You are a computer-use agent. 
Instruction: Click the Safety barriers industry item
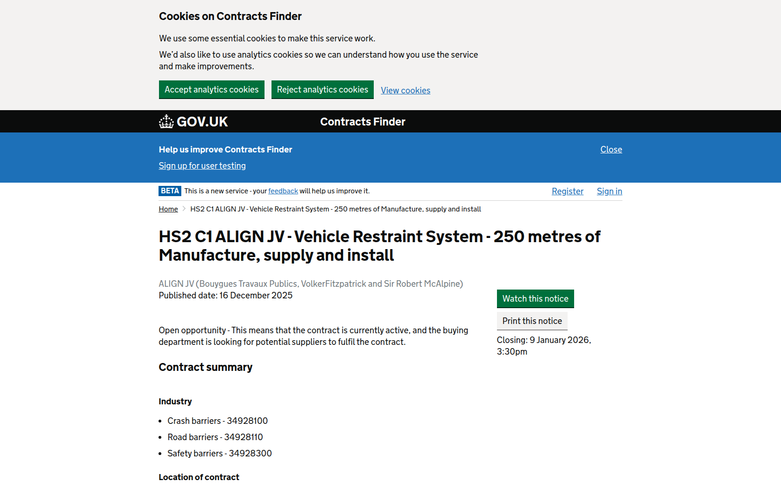219,454
